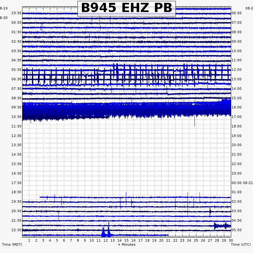Image resolution: width=253 pixels, height=253 pixels.
Task: Select the 16:30 MDT row label
Action: (16, 173)
